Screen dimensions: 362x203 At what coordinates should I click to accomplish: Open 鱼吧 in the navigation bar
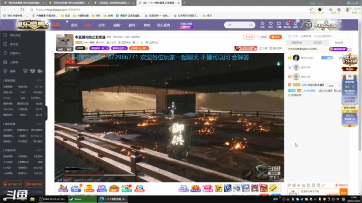[147, 25]
